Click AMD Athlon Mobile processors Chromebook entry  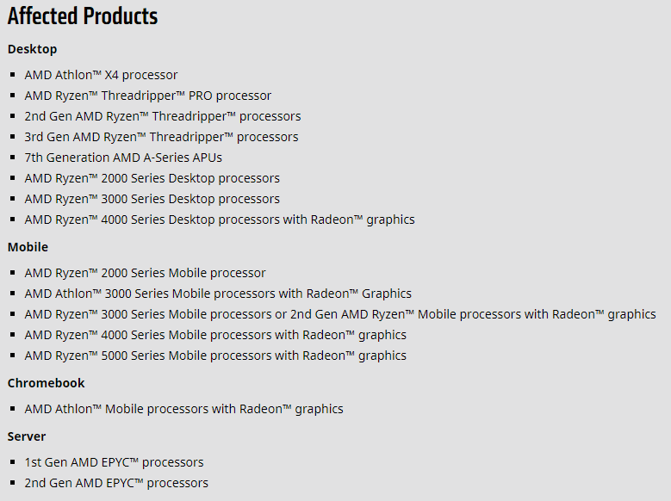pyautogui.click(x=183, y=409)
